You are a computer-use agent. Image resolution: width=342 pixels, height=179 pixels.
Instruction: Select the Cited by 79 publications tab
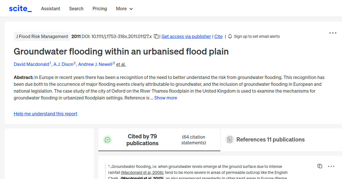pyautogui.click(x=142, y=140)
